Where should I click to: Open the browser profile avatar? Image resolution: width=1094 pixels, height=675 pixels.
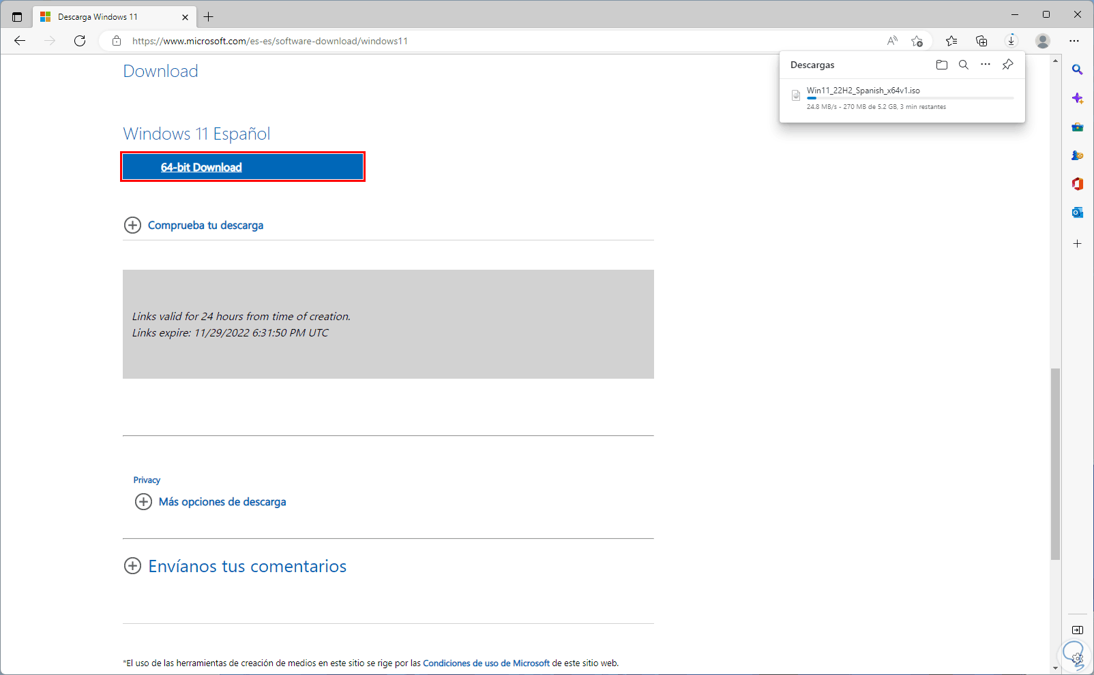[x=1043, y=41]
